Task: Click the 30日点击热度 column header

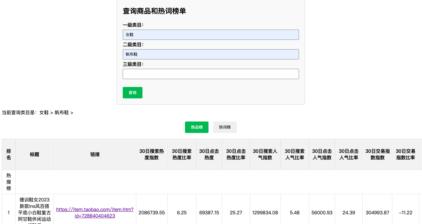Action: [x=209, y=154]
